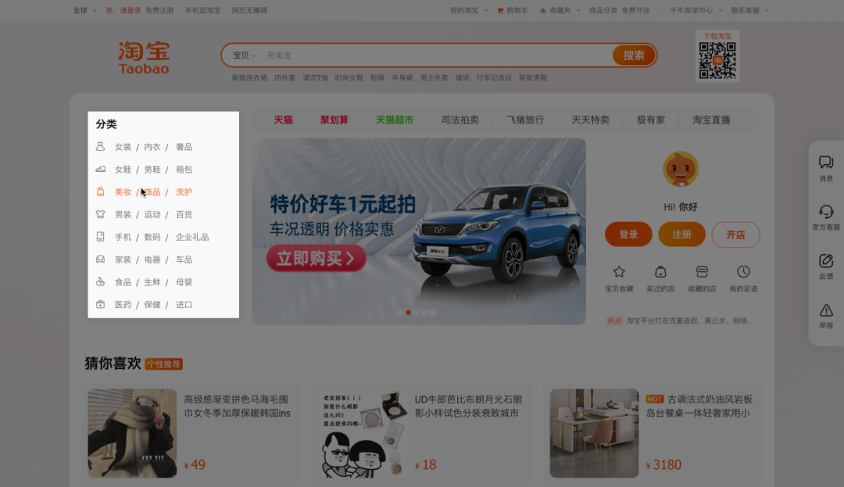Expand the 全球 region dropdown
The height and width of the screenshot is (487, 844).
(x=84, y=11)
